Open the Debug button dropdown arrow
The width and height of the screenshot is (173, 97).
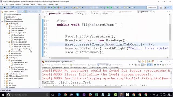click(51, 8)
